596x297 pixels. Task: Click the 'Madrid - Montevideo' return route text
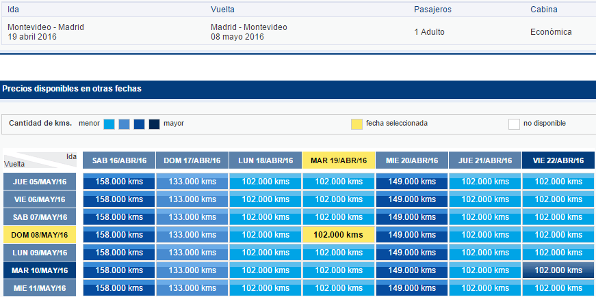point(249,27)
